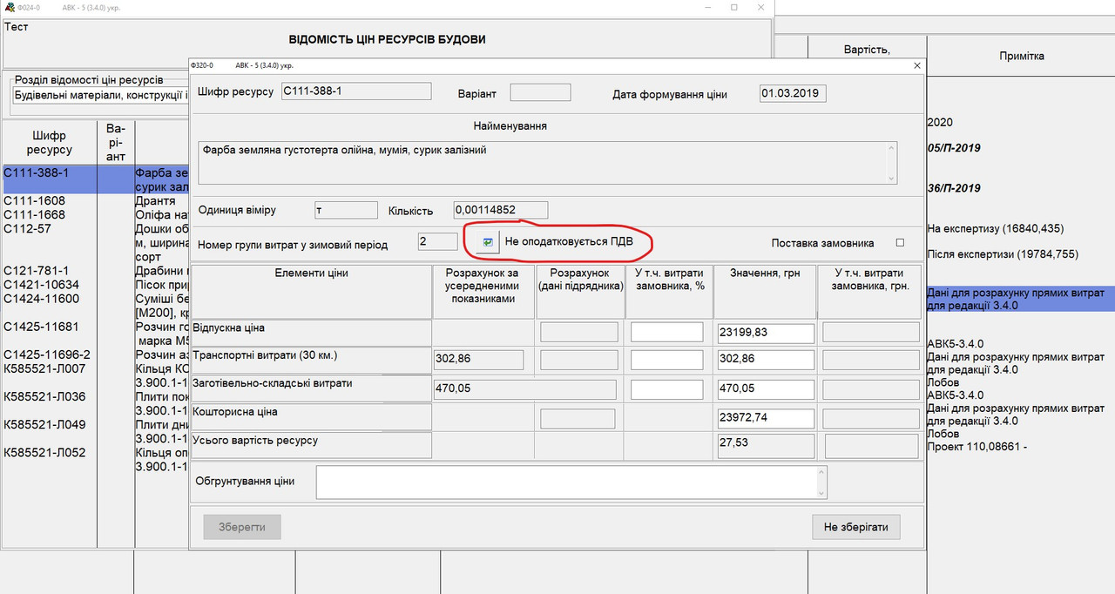Click note '36/П-2019' in right panel

pyautogui.click(x=954, y=188)
